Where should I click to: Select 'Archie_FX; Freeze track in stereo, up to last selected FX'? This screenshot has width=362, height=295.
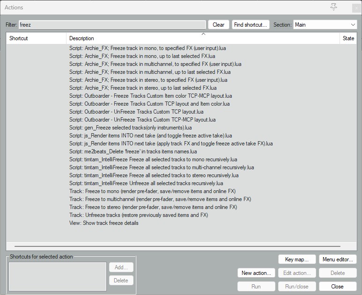(143, 88)
